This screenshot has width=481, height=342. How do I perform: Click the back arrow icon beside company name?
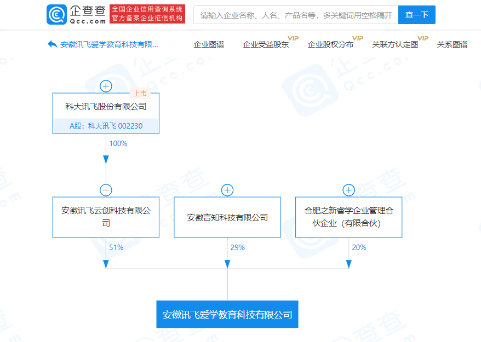coord(53,44)
